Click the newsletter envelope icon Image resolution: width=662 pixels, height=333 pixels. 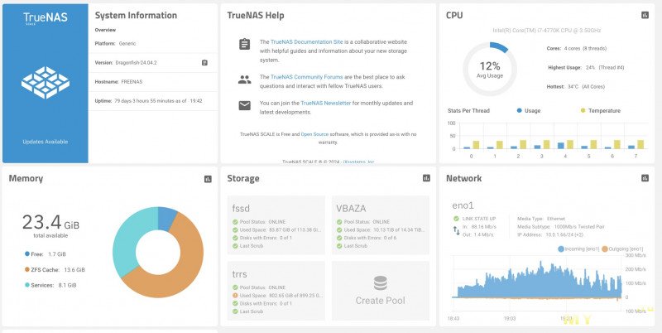[x=244, y=105]
